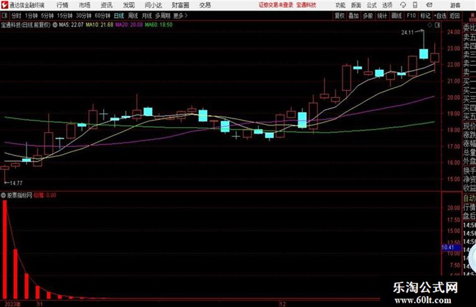Open the 多周期 multi-period view
The image size is (476, 307).
(163, 16)
